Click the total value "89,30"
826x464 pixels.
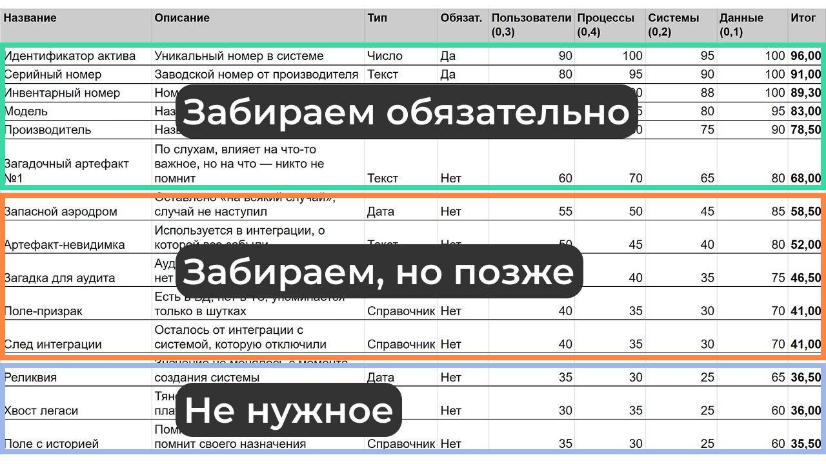click(x=806, y=93)
